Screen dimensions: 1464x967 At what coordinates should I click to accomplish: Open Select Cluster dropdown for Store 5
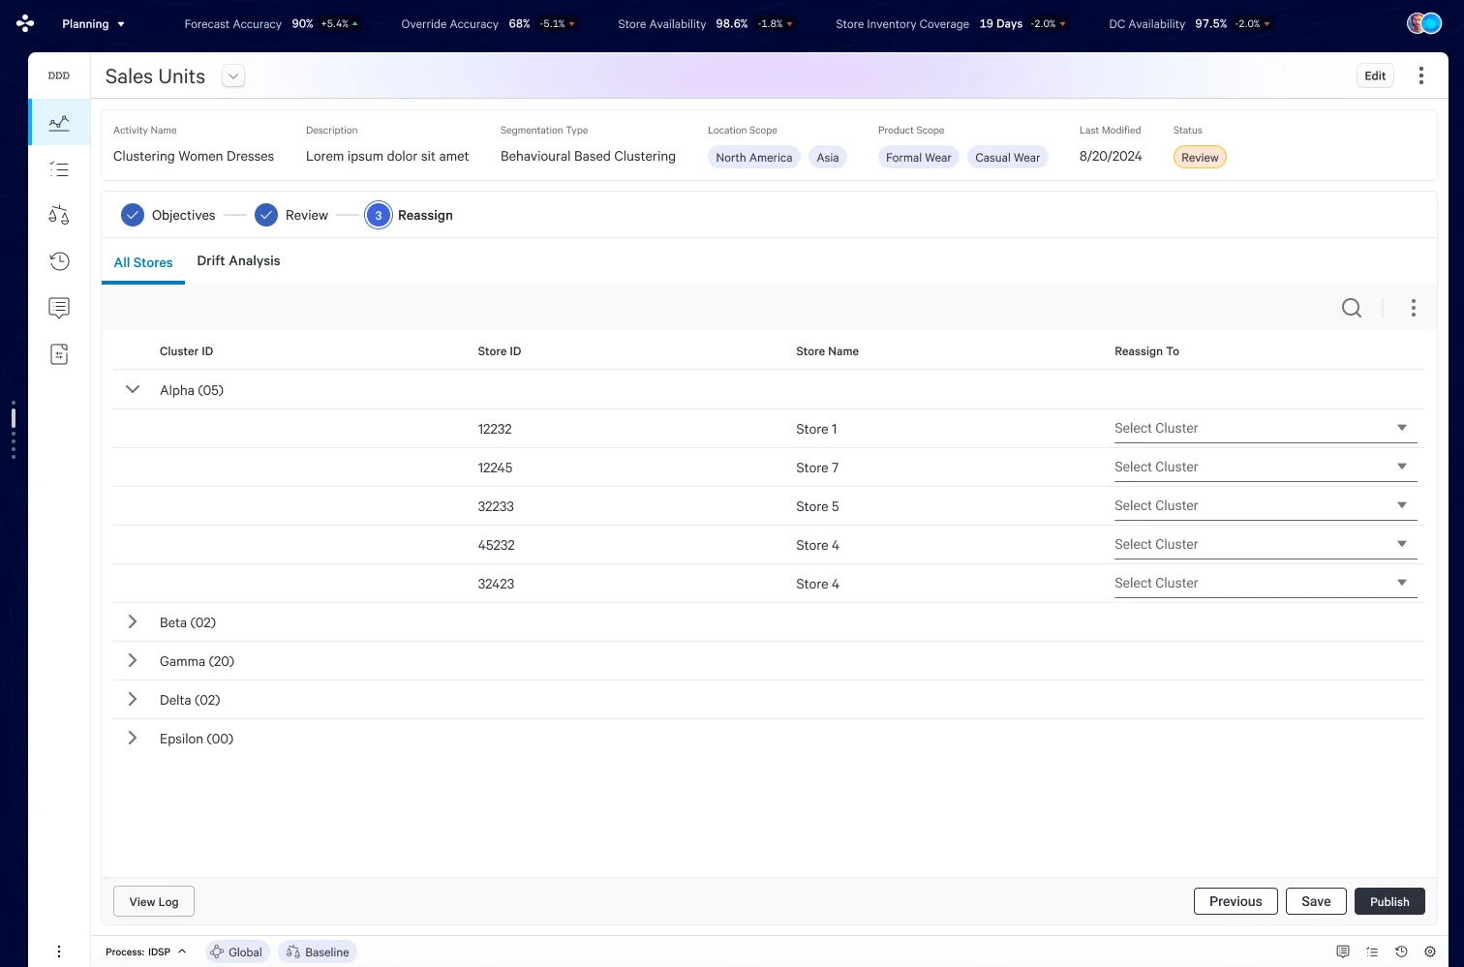(x=1266, y=506)
